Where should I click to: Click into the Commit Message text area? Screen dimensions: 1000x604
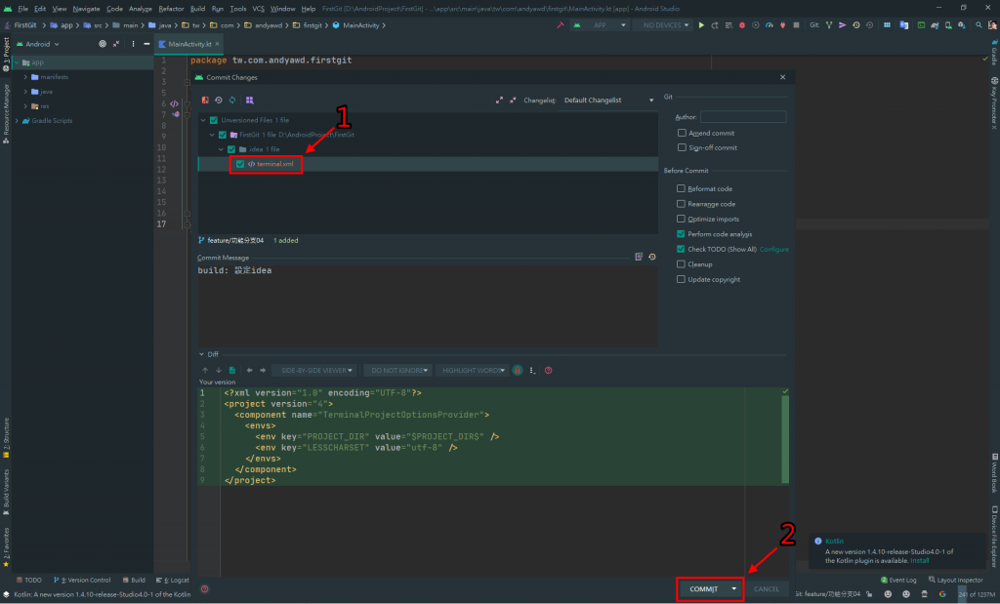[x=428, y=305]
